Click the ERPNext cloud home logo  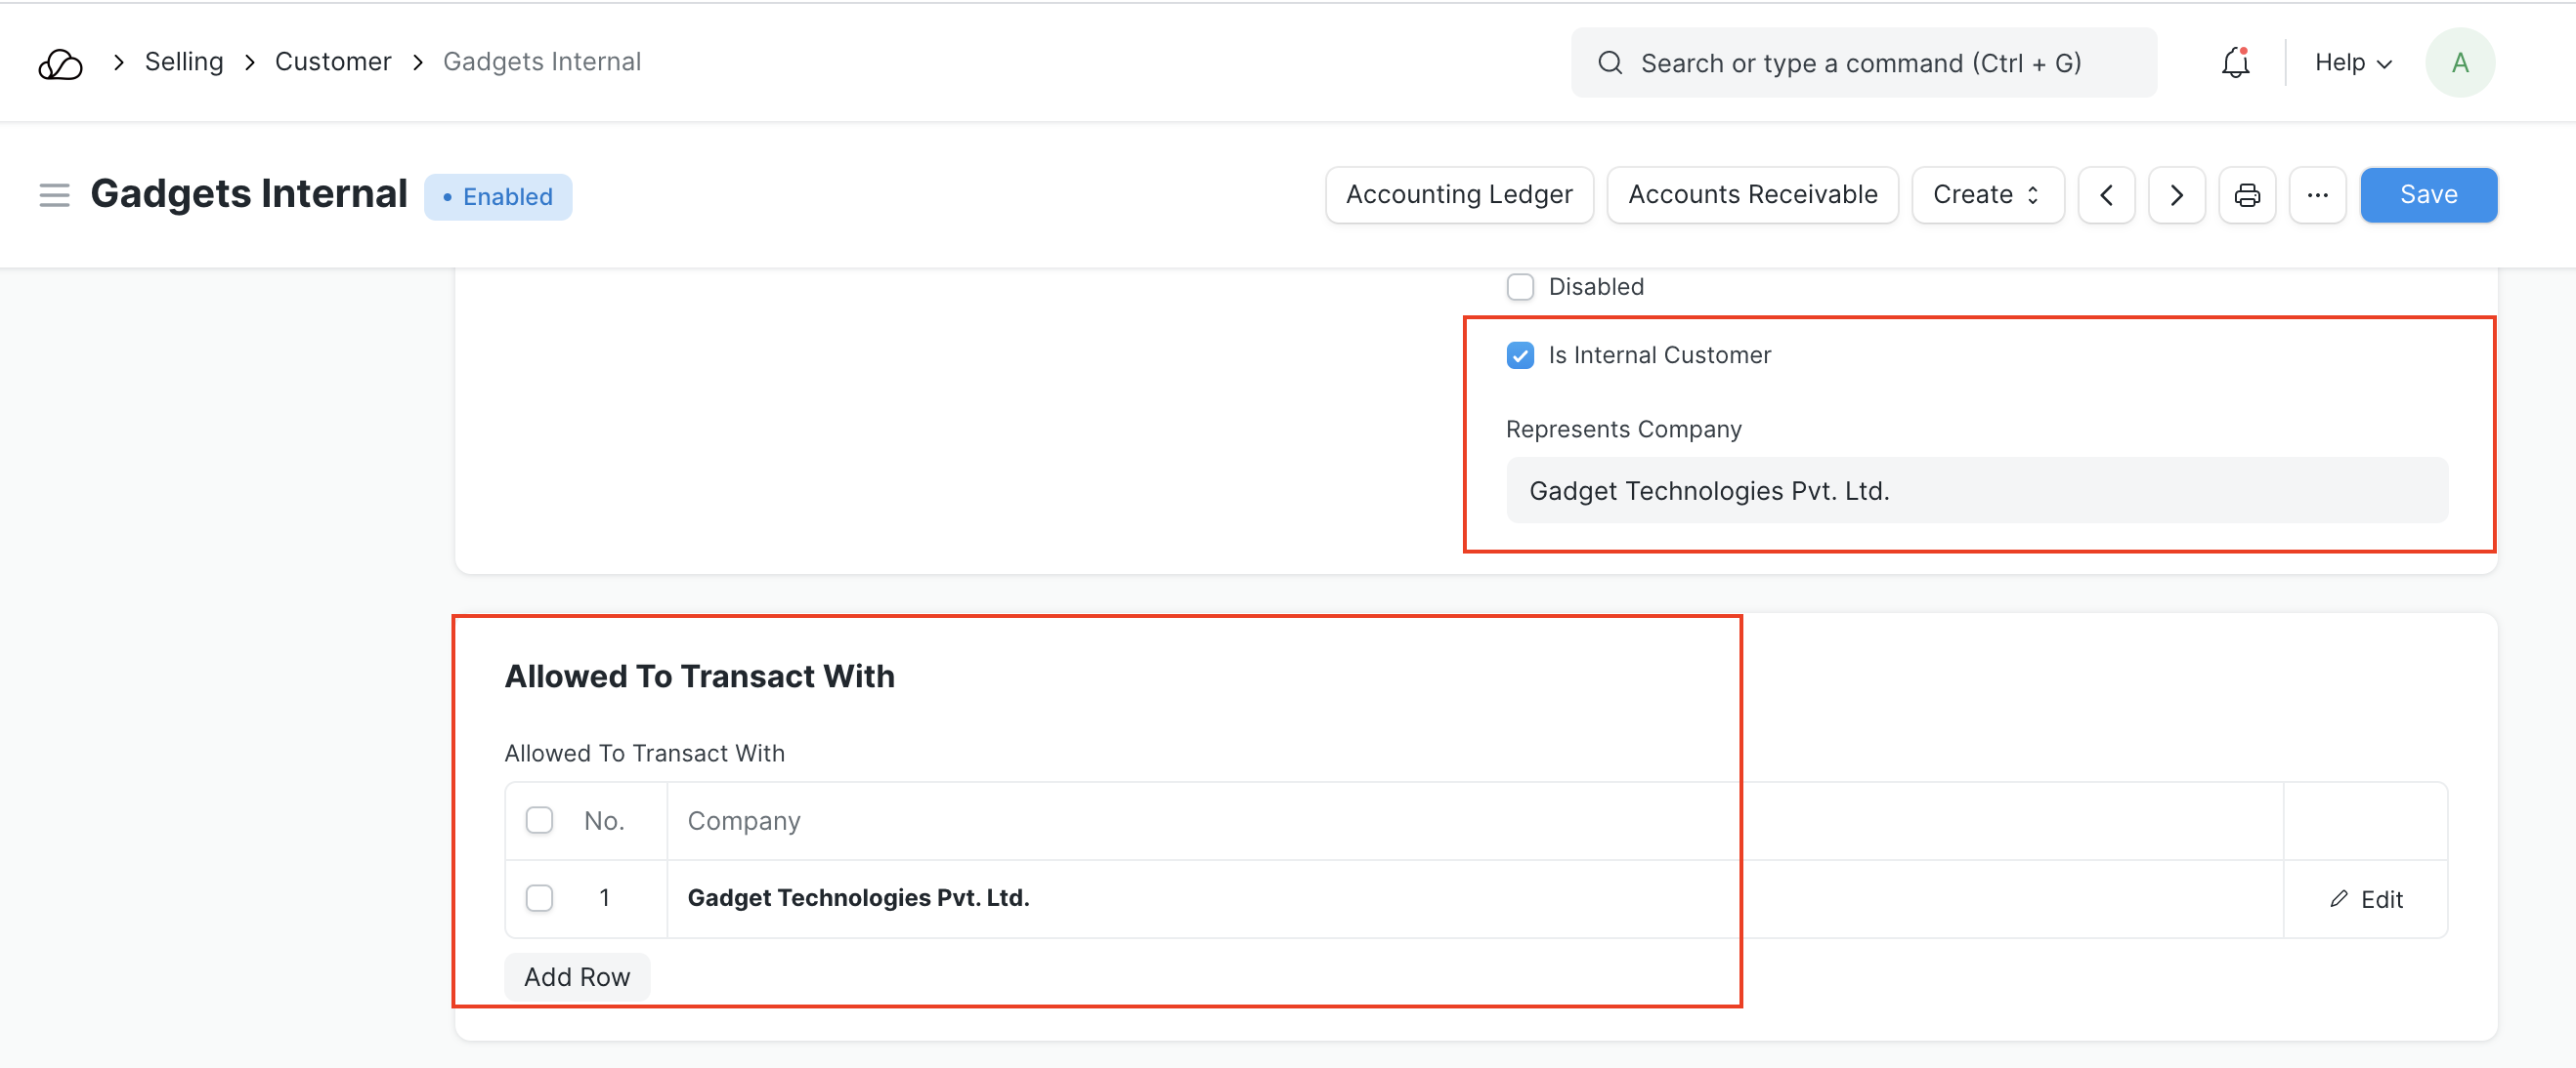[60, 62]
